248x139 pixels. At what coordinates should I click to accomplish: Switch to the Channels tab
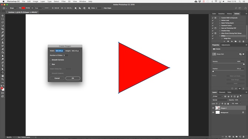(x=222, y=92)
